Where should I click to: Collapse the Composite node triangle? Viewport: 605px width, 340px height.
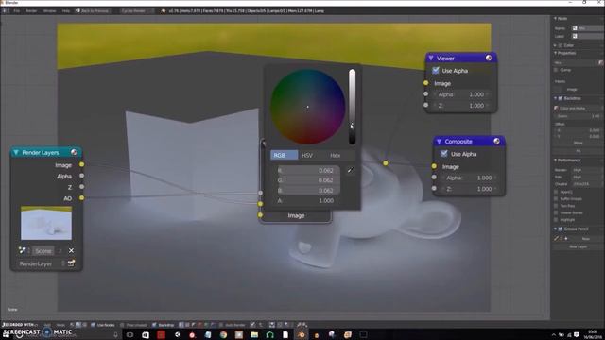(439, 142)
